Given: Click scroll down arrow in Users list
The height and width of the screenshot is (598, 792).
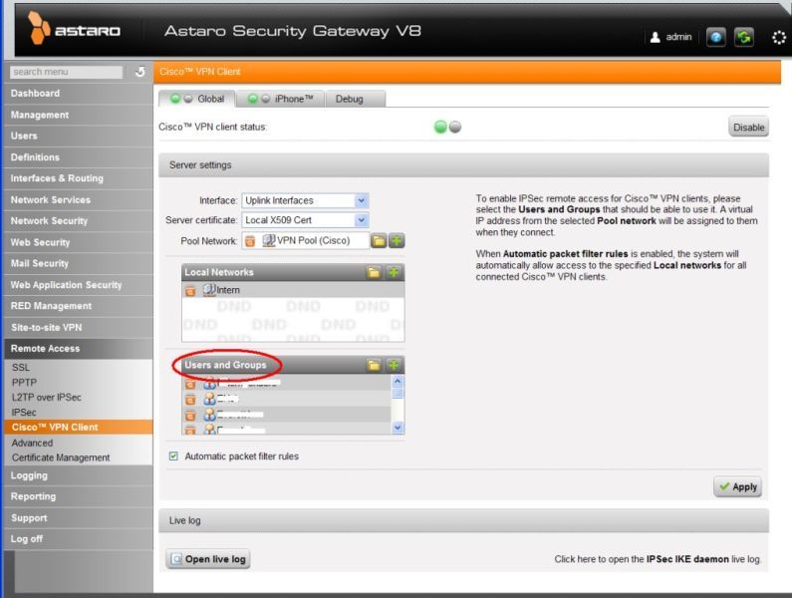Looking at the screenshot, I should (397, 428).
